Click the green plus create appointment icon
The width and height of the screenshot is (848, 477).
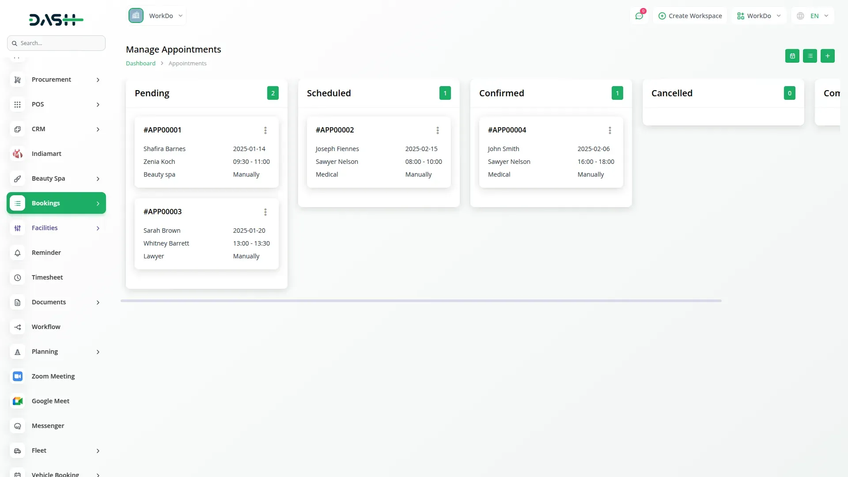pyautogui.click(x=828, y=56)
